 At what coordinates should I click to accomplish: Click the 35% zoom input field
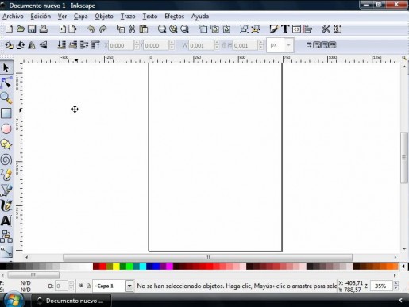coord(380,286)
